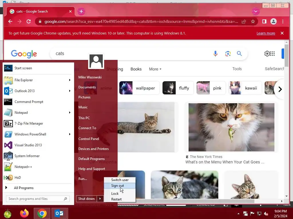The image size is (293, 219).
Task: Launch Notepad from Start menu
Action: tap(35, 112)
